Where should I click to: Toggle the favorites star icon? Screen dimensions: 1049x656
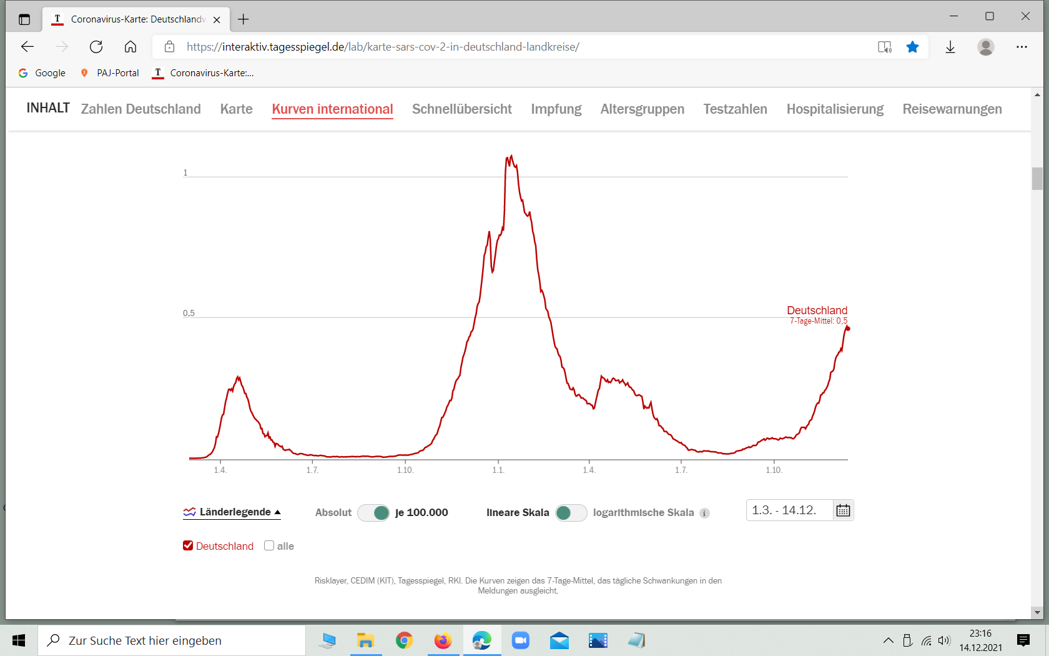pyautogui.click(x=912, y=47)
